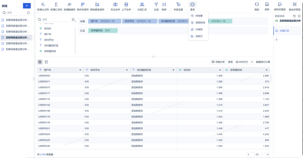Choose the 新增赋值列 tool

69,7
